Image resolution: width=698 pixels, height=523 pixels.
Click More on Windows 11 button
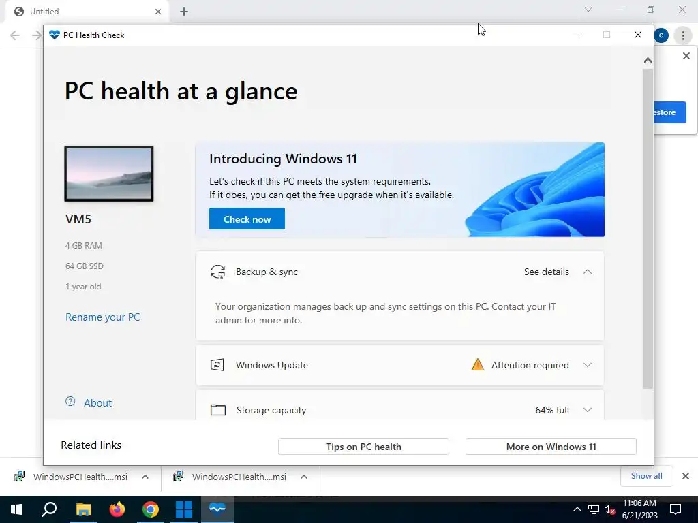pyautogui.click(x=551, y=447)
